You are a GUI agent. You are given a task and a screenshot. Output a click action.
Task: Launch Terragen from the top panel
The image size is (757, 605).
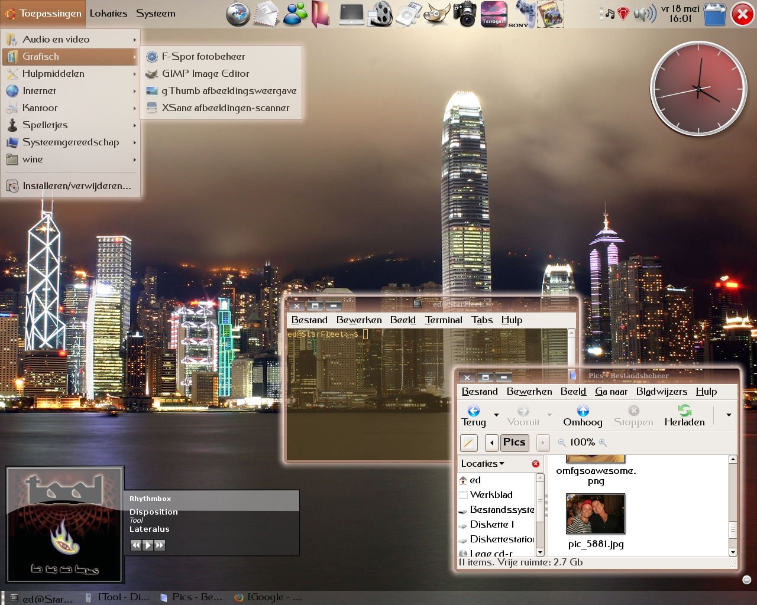(493, 14)
